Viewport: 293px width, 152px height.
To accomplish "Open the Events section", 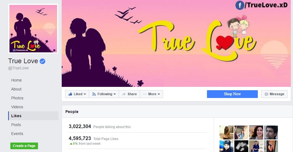I will point(17,134).
